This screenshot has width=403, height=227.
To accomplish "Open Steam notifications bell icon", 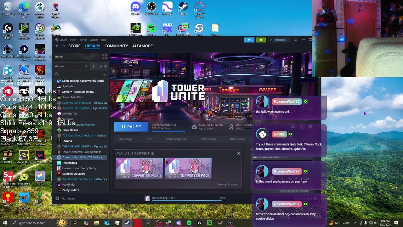I will pos(261,40).
